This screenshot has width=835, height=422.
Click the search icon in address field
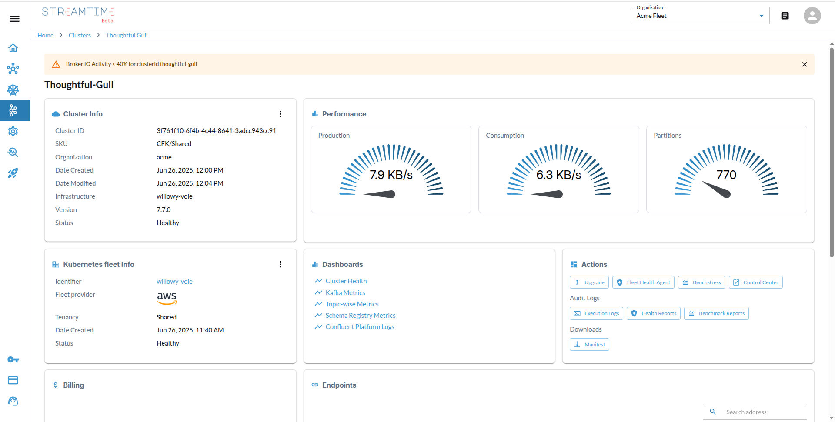coord(713,412)
